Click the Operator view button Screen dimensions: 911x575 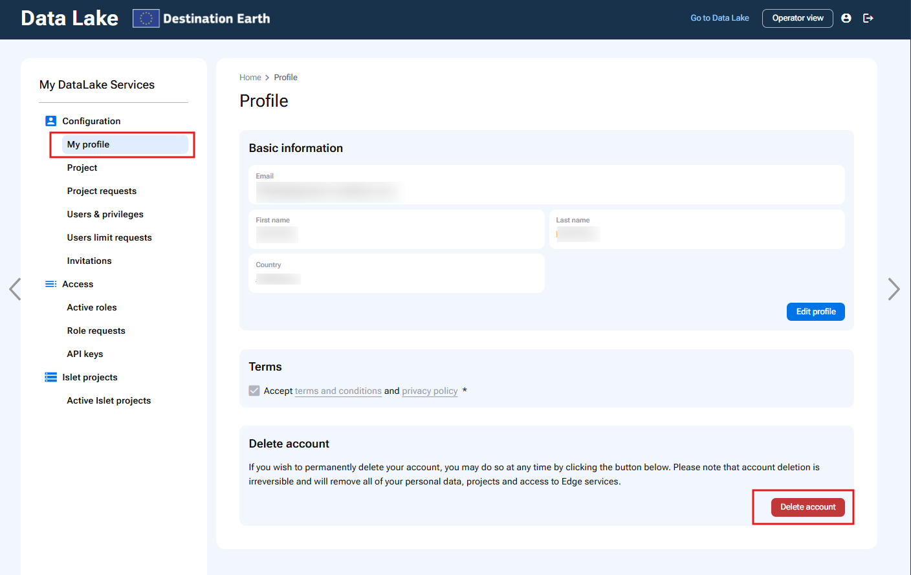tap(798, 18)
